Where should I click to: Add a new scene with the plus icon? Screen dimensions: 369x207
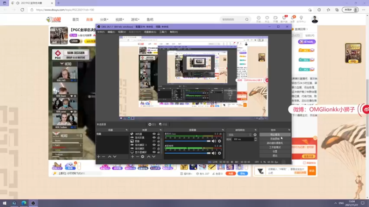point(99,156)
